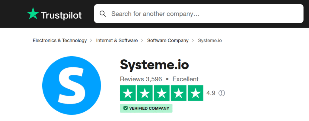
Task: Click the fifth green rating star
Action: (x=196, y=93)
